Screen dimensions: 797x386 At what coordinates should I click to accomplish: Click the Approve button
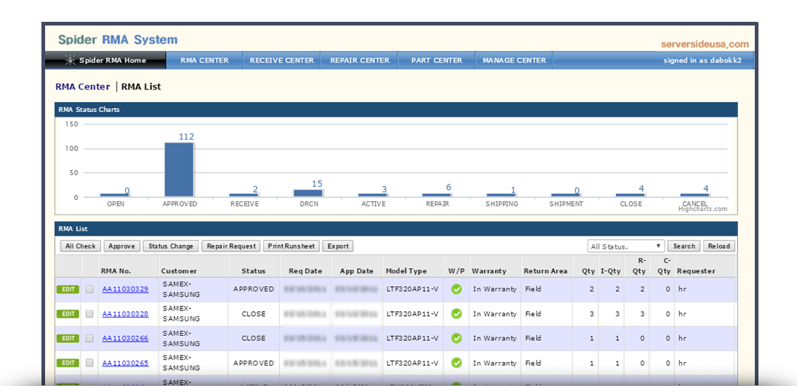point(122,246)
